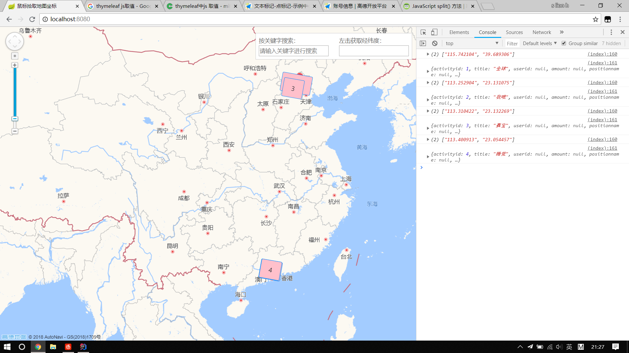Click the pink cluster marker labeled 4
Screen dimensions: 629x353
270,270
